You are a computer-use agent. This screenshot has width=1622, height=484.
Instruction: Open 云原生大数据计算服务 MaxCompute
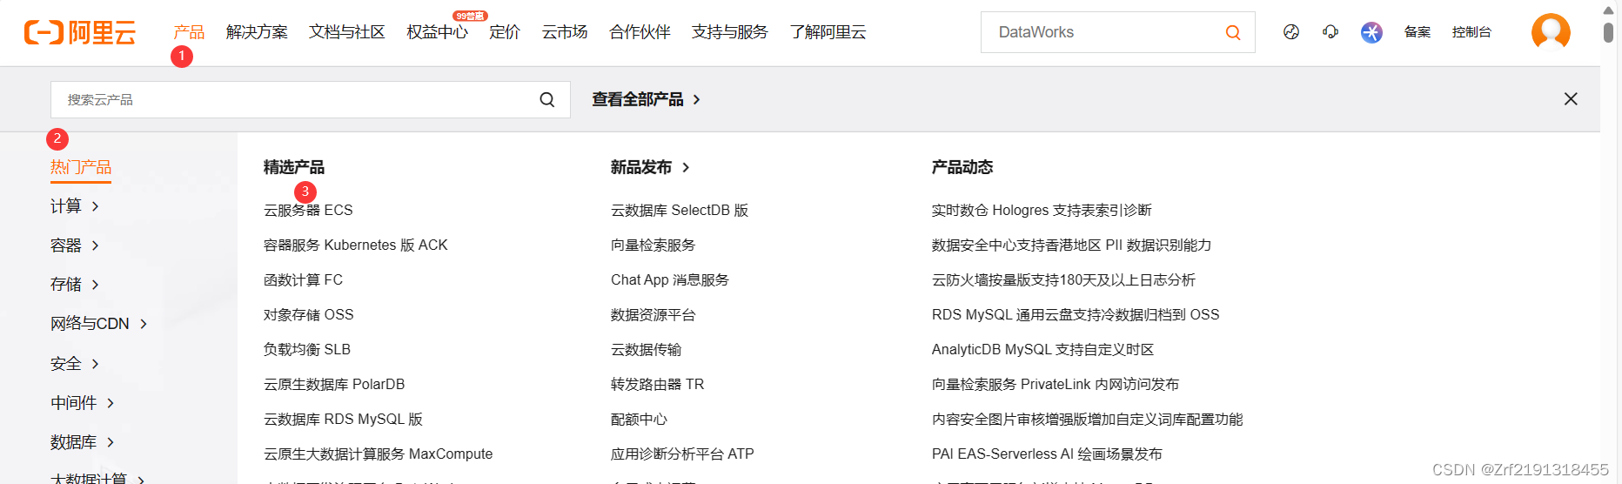point(378,454)
